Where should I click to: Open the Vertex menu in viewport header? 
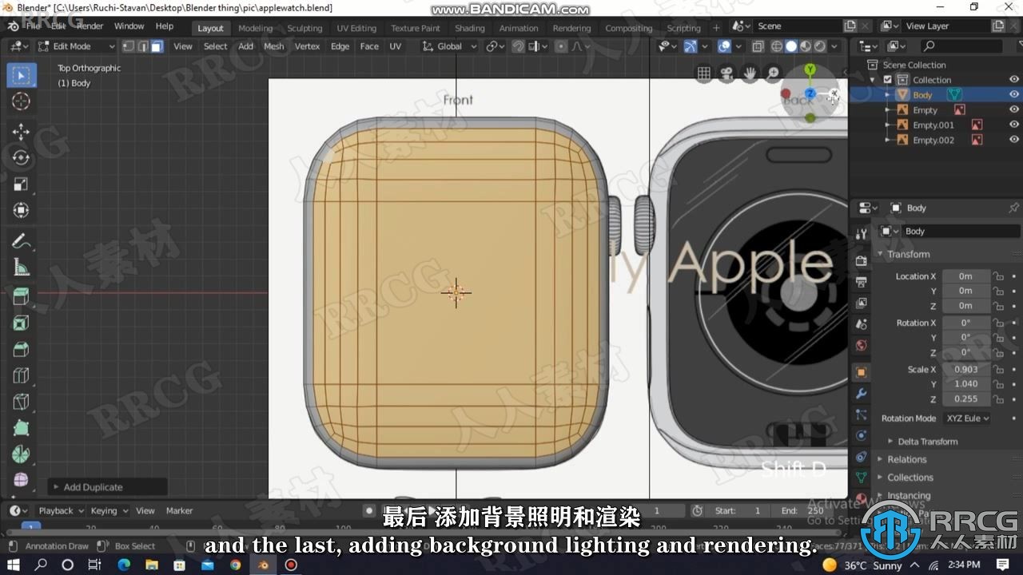[307, 46]
